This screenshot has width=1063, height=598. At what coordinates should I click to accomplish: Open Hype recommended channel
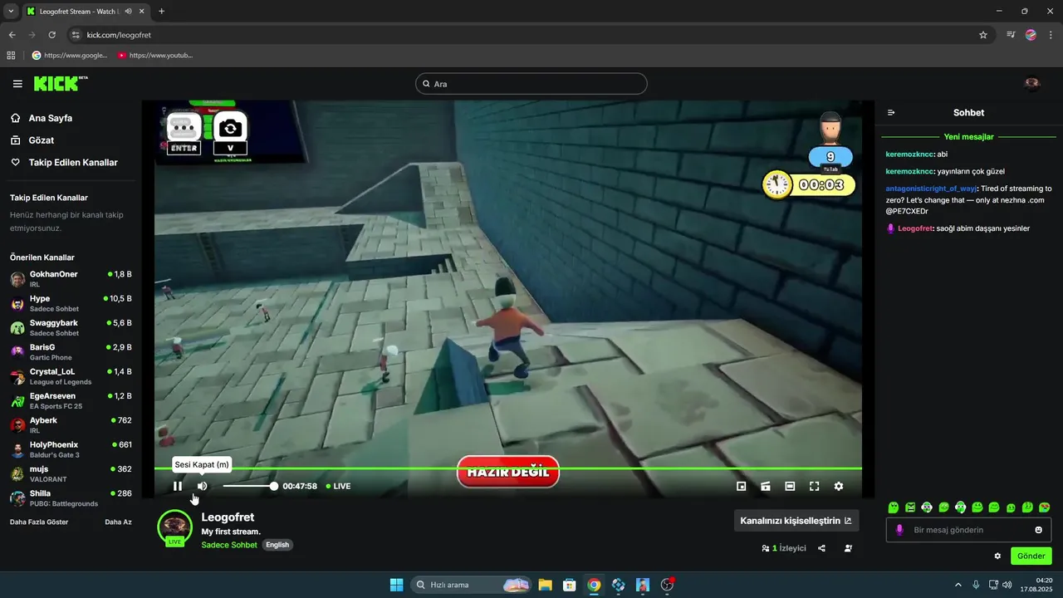pyautogui.click(x=71, y=303)
